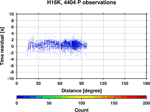Click x-axis tick label 30
Viewport: 150px width, 112px height.
click(x=38, y=83)
